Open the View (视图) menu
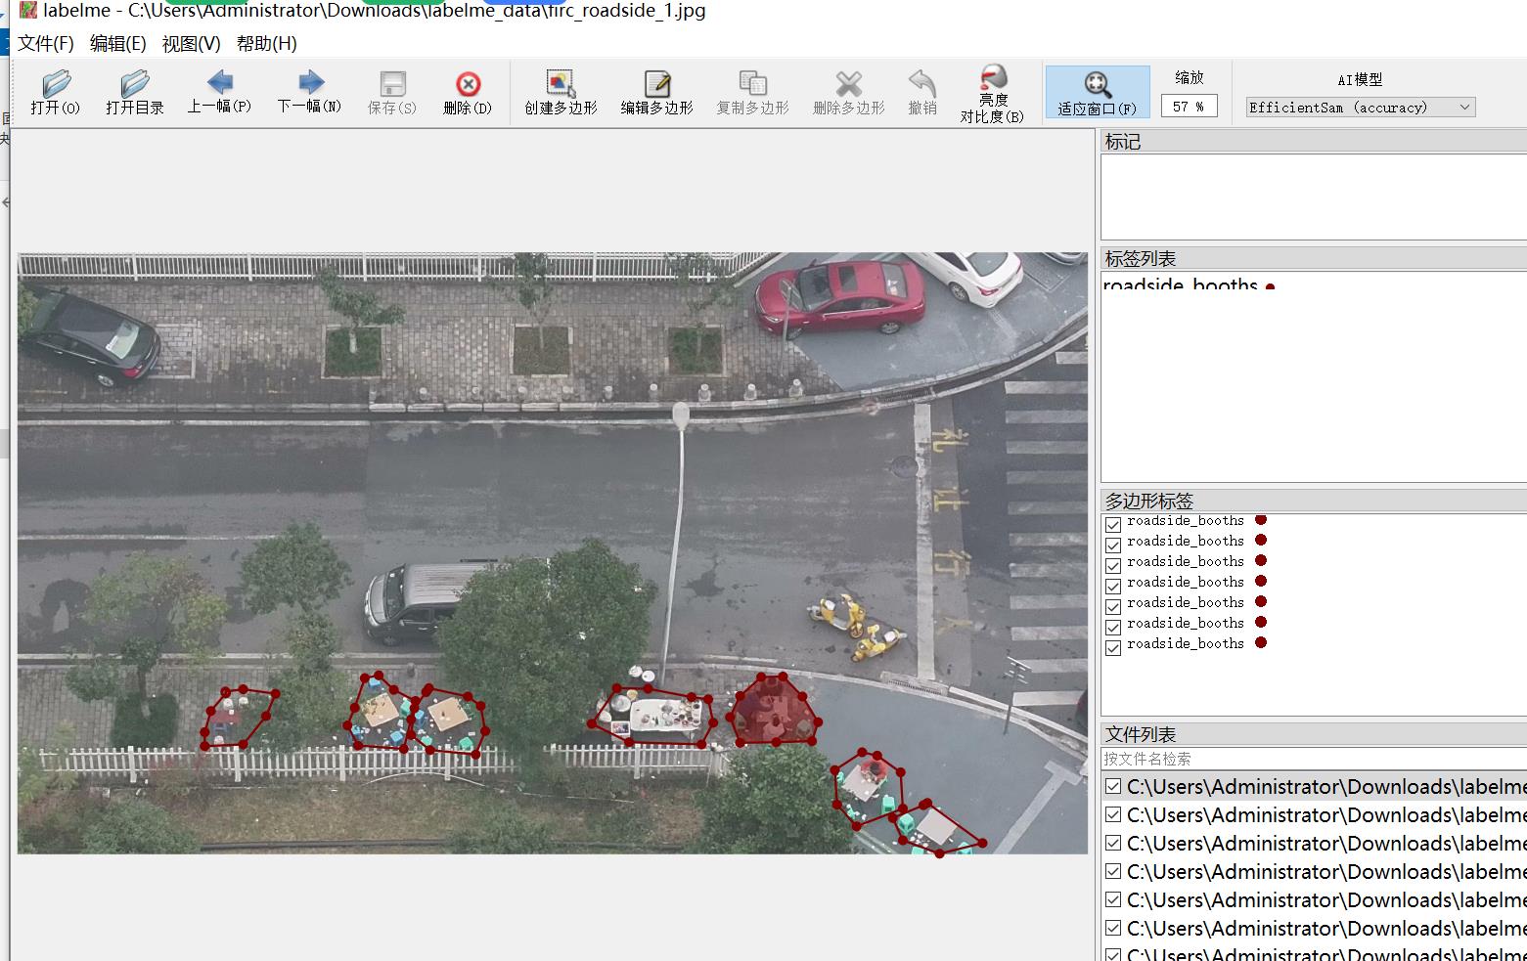 (x=191, y=44)
